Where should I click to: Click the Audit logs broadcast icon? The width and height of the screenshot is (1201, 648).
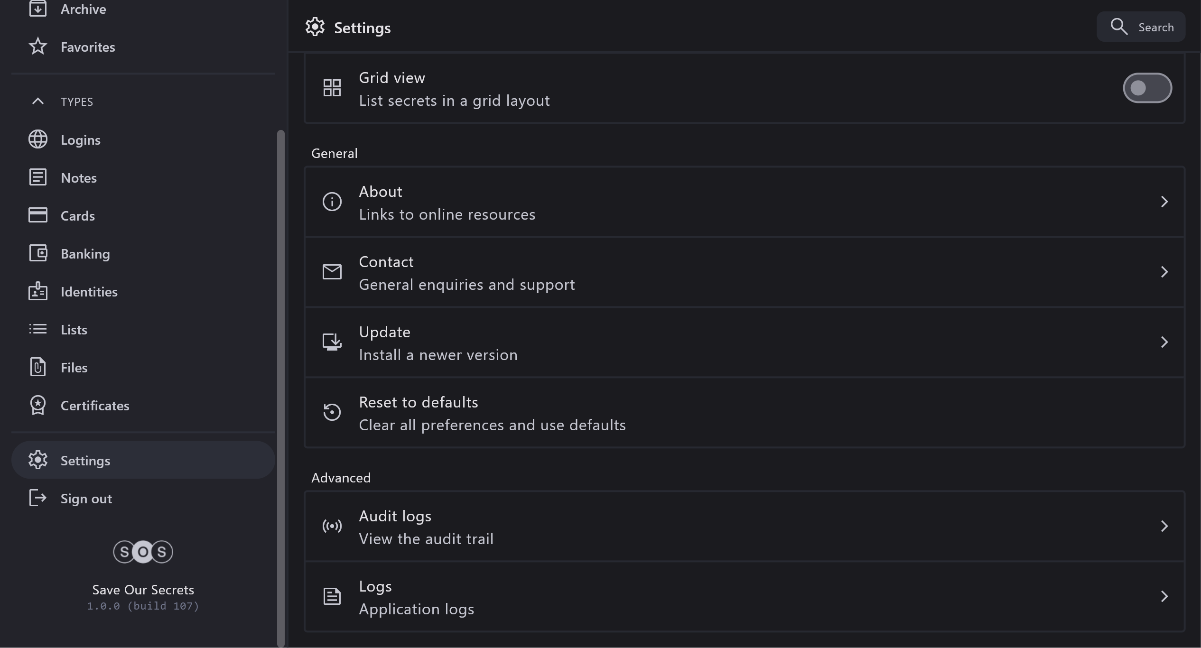tap(332, 526)
